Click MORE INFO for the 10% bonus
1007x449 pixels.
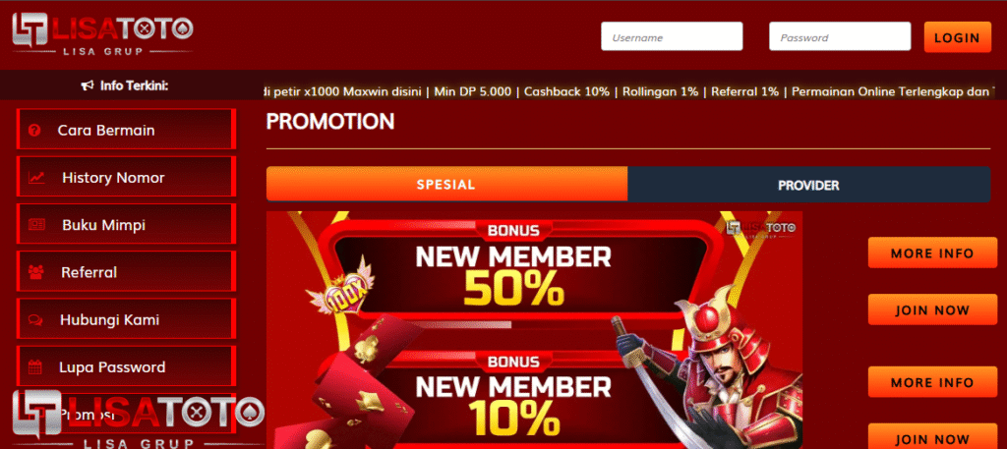coord(932,382)
